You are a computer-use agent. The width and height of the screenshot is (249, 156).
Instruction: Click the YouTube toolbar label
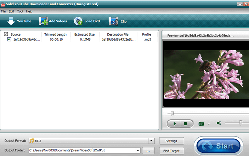(24, 21)
